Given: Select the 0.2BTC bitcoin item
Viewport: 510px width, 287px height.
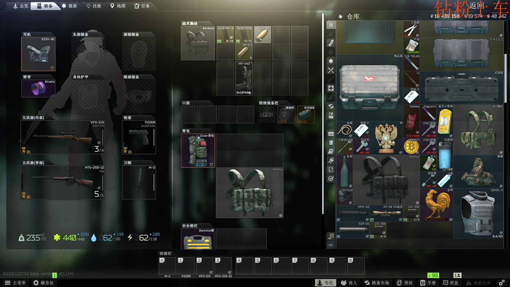Looking at the screenshot, I should (x=411, y=146).
